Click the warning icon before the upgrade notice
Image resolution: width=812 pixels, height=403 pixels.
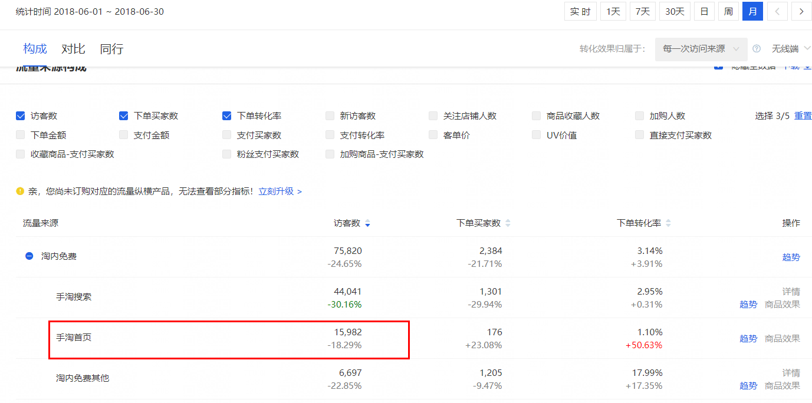[x=19, y=191]
